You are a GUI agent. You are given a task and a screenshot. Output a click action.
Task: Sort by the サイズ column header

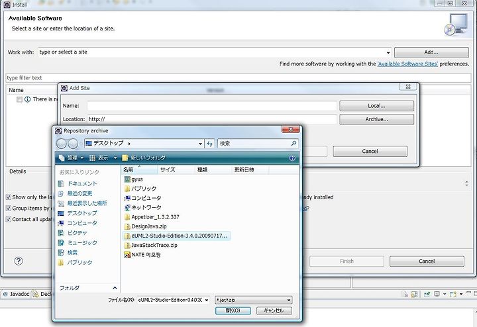click(176, 169)
